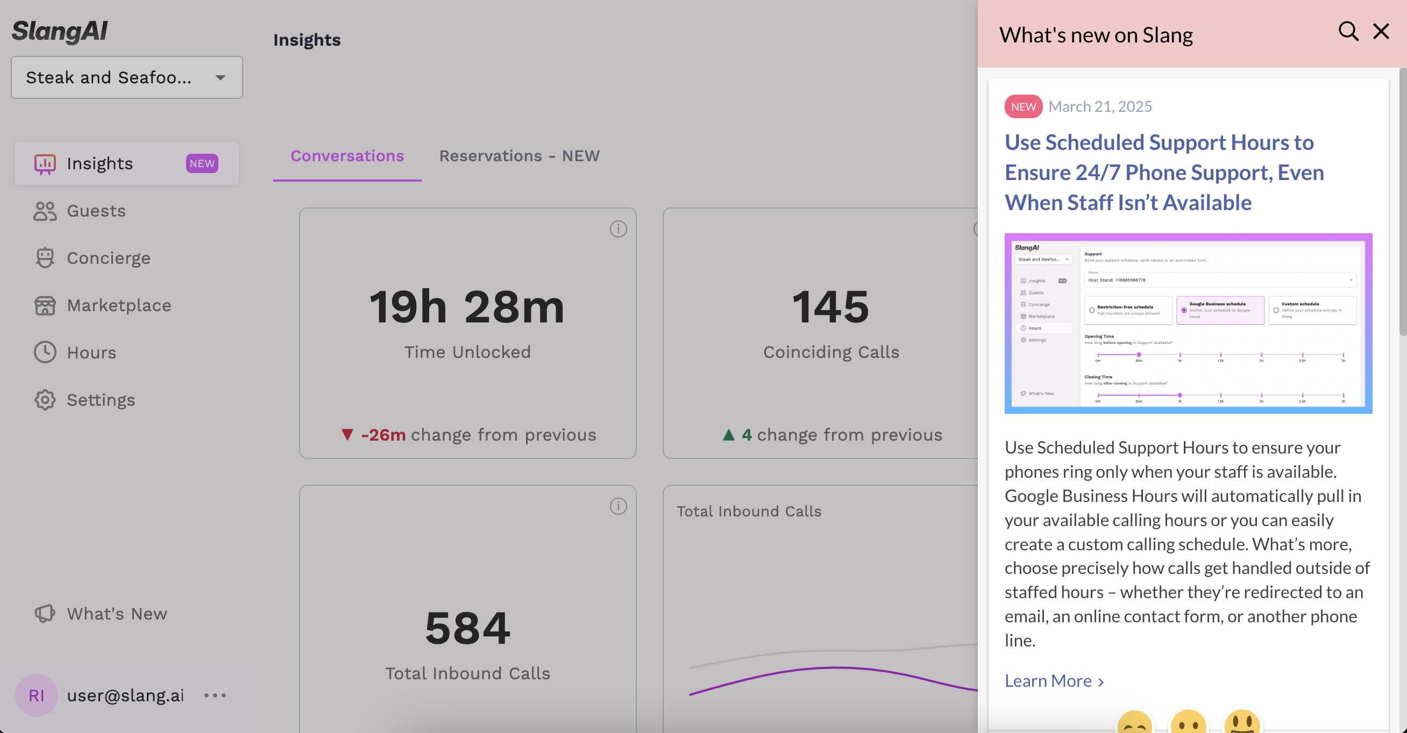Click the SlangAI logo
Screen dimensions: 1407x733
60,31
